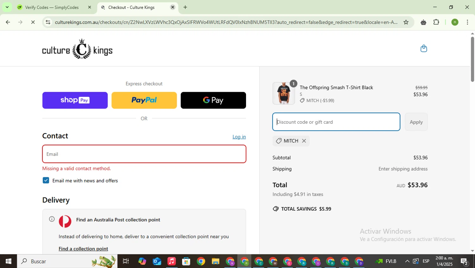The width and height of the screenshot is (475, 268).
Task: Click the Total Savings tag icon
Action: (276, 209)
